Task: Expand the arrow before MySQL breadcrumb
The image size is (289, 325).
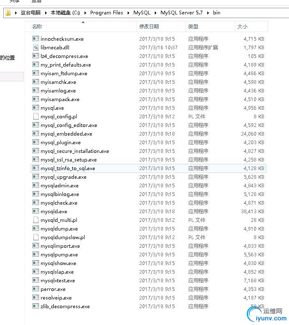Action: click(128, 13)
